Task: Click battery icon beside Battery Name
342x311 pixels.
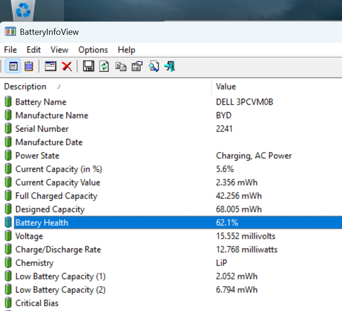Action: 8,102
